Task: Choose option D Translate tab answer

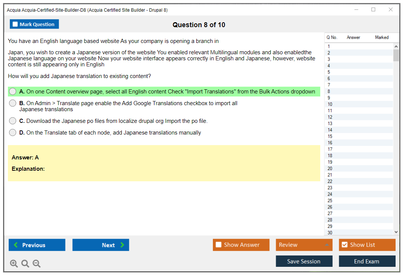Action: (13, 133)
